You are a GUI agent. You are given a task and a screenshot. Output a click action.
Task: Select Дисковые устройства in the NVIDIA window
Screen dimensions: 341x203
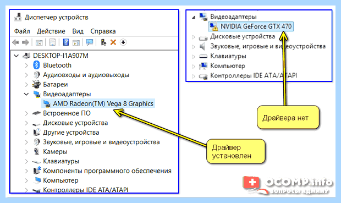click(243, 36)
